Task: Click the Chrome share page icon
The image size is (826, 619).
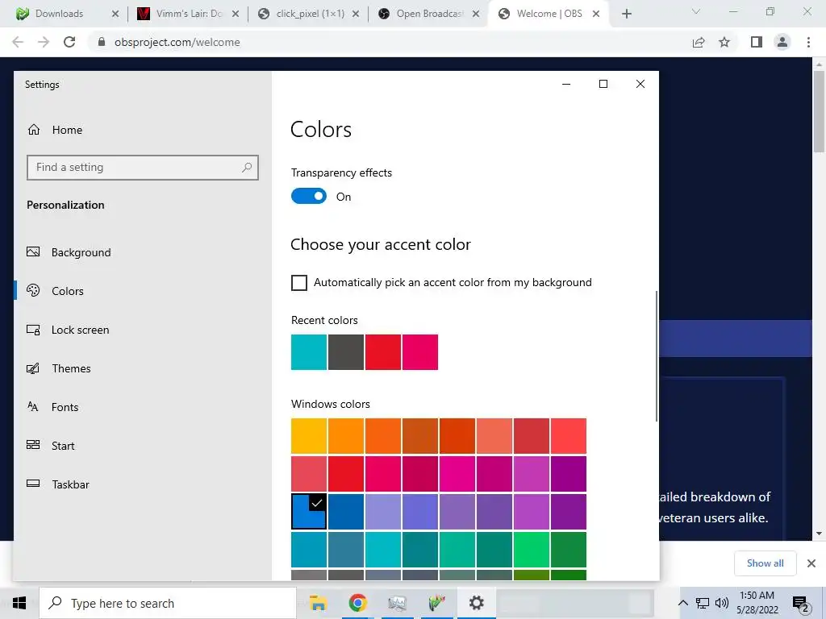Action: [x=699, y=42]
